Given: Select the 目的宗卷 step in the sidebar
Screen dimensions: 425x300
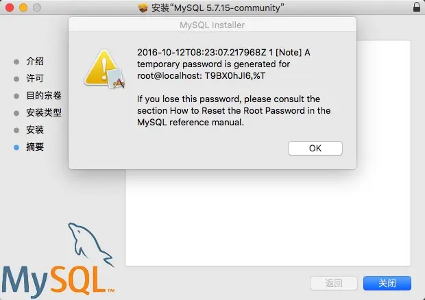Looking at the screenshot, I should tap(44, 96).
